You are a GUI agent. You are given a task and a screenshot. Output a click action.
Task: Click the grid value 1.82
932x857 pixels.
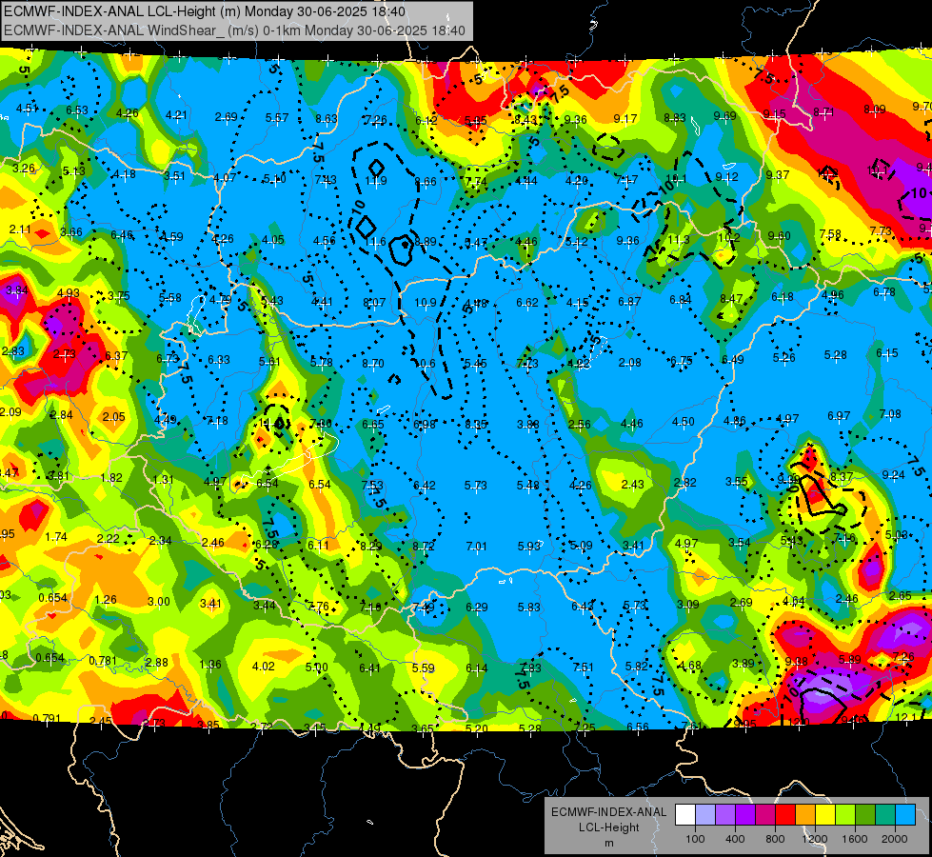point(111,478)
